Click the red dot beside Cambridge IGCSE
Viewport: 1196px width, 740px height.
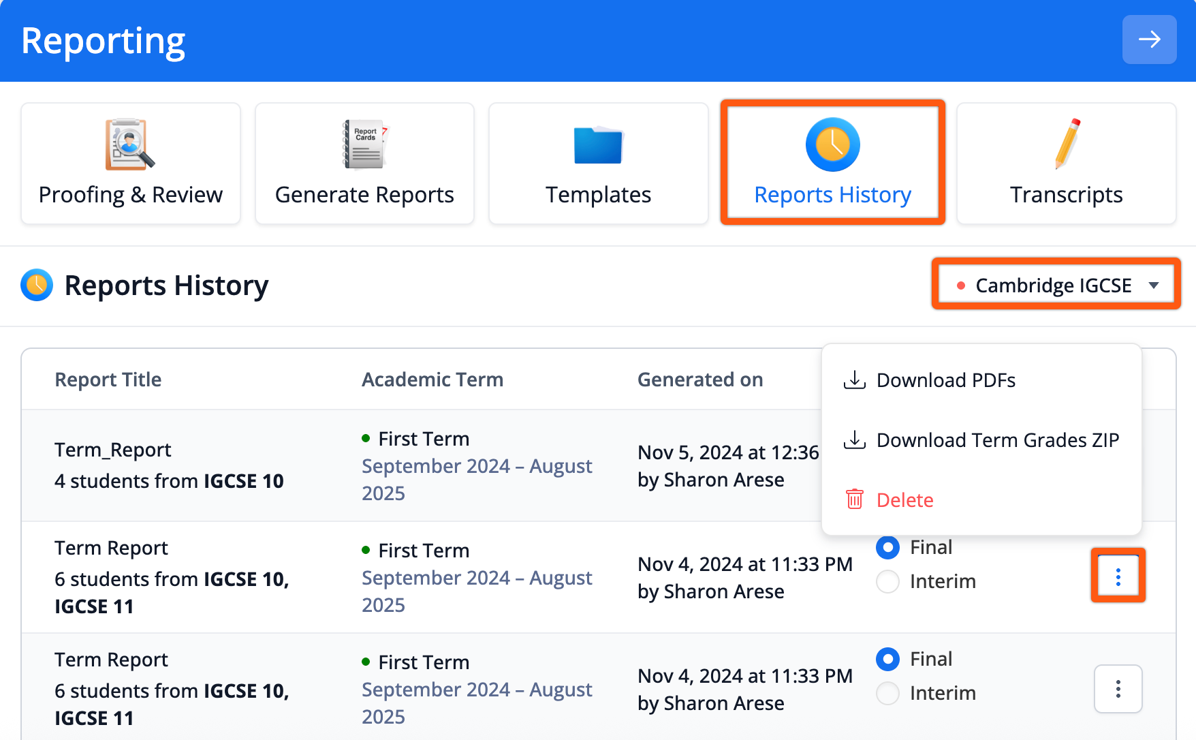click(960, 286)
